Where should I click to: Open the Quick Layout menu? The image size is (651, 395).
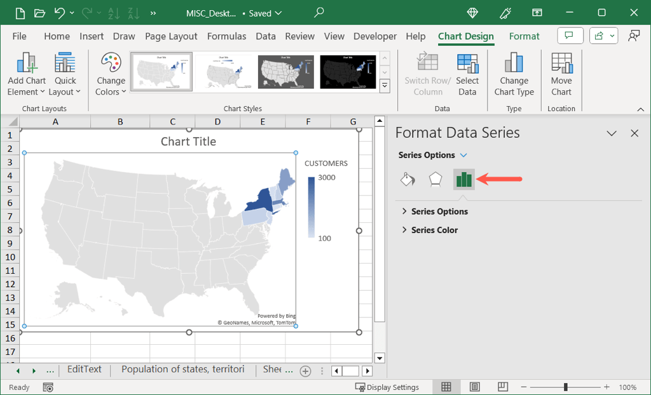(65, 74)
